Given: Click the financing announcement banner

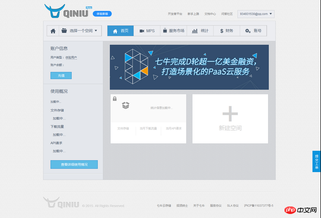Looking at the screenshot, I should [x=189, y=67].
